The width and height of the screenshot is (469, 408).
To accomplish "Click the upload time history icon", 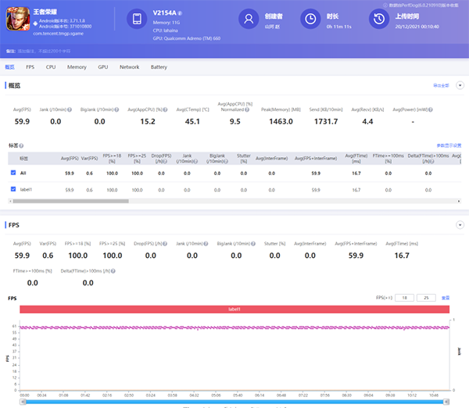I will (x=379, y=19).
